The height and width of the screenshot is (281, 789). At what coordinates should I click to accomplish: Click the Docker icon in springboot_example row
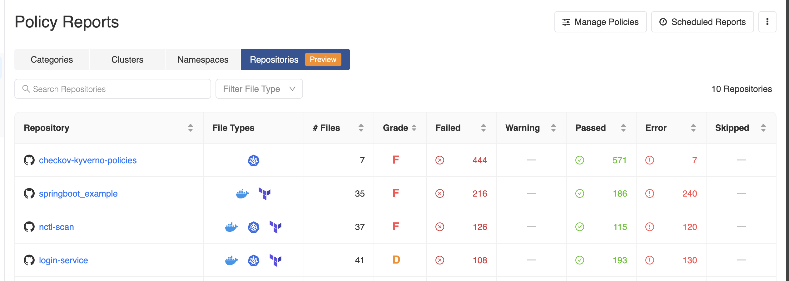[242, 194]
